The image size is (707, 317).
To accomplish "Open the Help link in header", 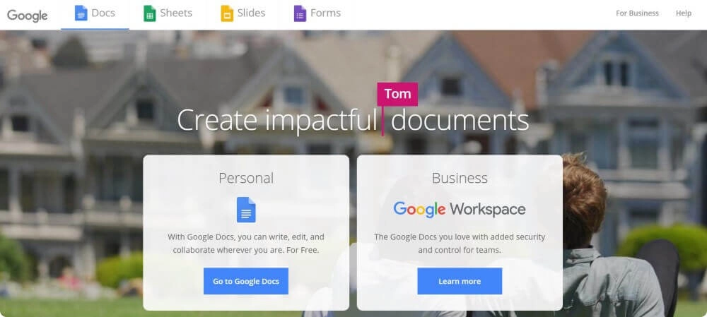I will pos(684,13).
